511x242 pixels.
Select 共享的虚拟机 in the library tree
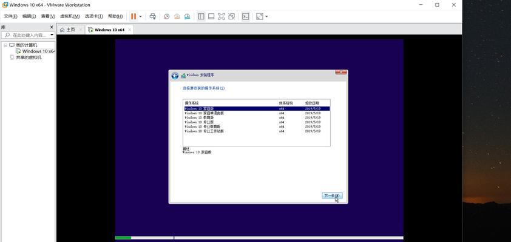pyautogui.click(x=29, y=57)
